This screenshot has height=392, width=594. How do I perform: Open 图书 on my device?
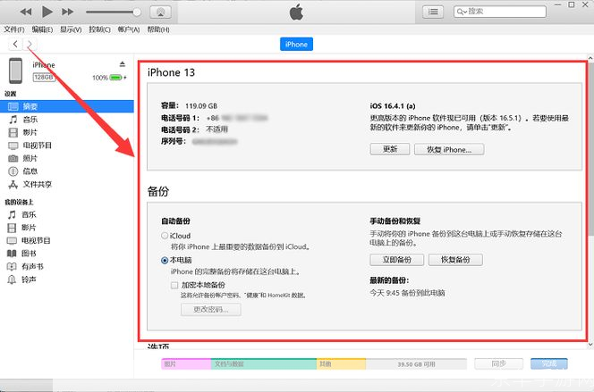click(x=29, y=254)
